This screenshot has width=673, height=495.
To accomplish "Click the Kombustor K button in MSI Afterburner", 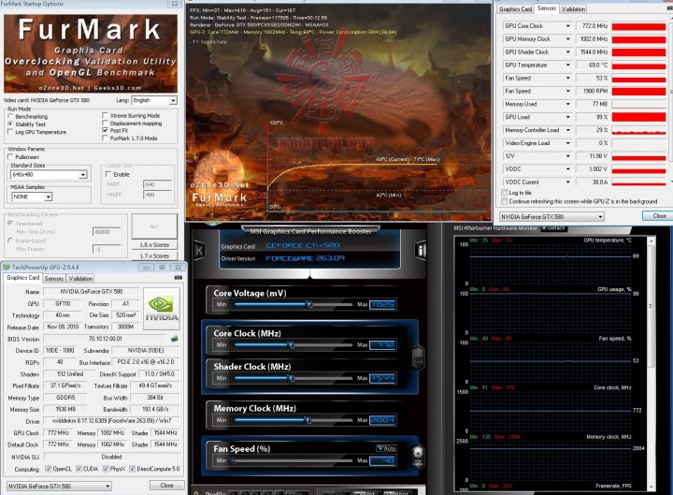I will 199,250.
